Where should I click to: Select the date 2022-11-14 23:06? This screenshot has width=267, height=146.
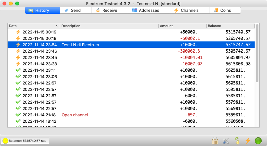point(40,77)
